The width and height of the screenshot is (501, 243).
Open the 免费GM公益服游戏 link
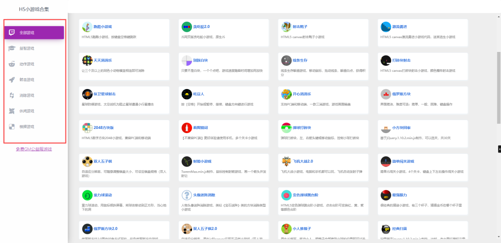pos(34,149)
